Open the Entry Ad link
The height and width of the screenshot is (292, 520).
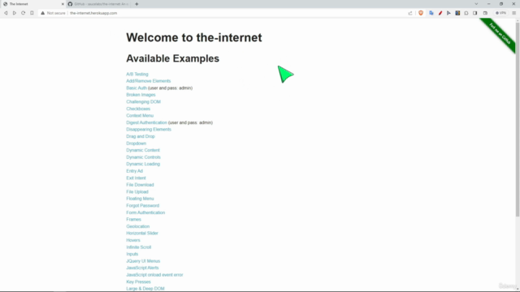pos(134,171)
